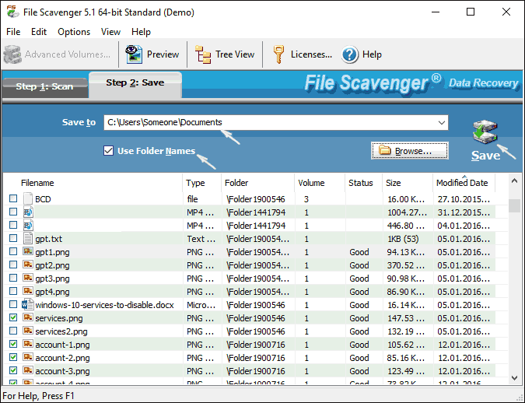
Task: Open the File menu
Action: 13,32
